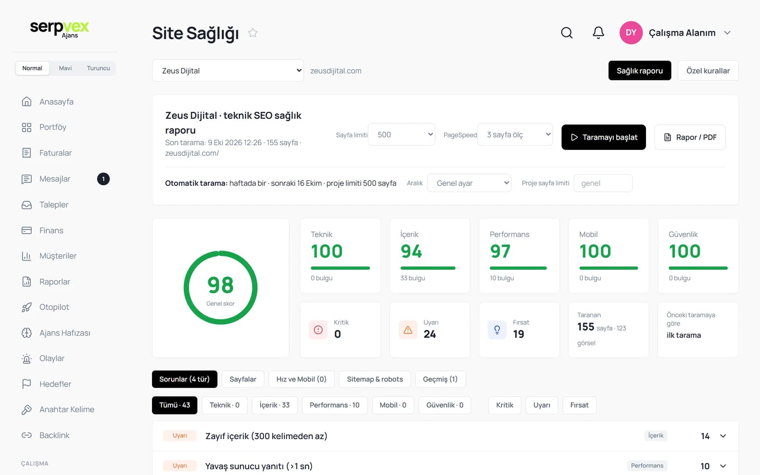The width and height of the screenshot is (760, 475).
Task: Open Faturalar icon in sidebar
Action: pyautogui.click(x=27, y=153)
